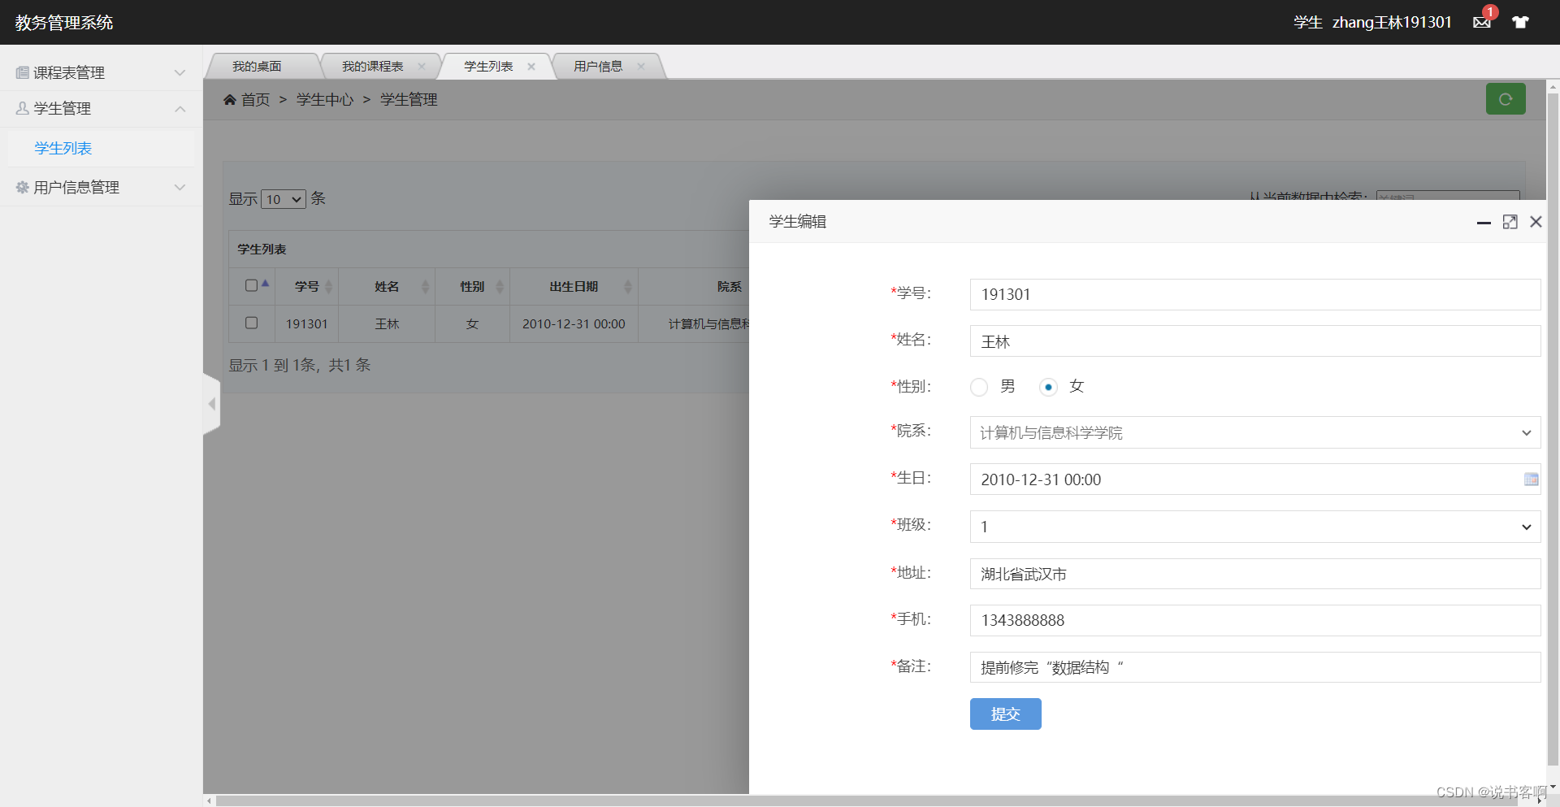Click the 提交 submit button
Image resolution: width=1560 pixels, height=807 pixels.
click(1005, 714)
